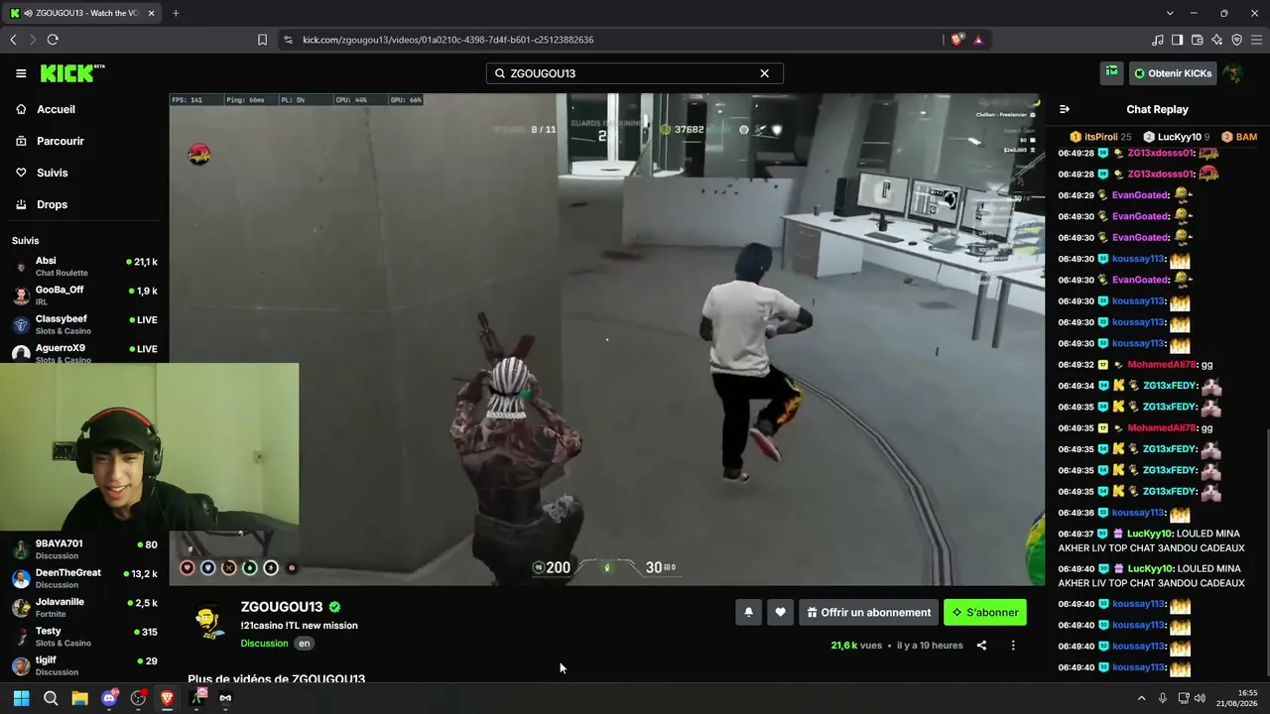Open the video more options menu

click(1013, 646)
